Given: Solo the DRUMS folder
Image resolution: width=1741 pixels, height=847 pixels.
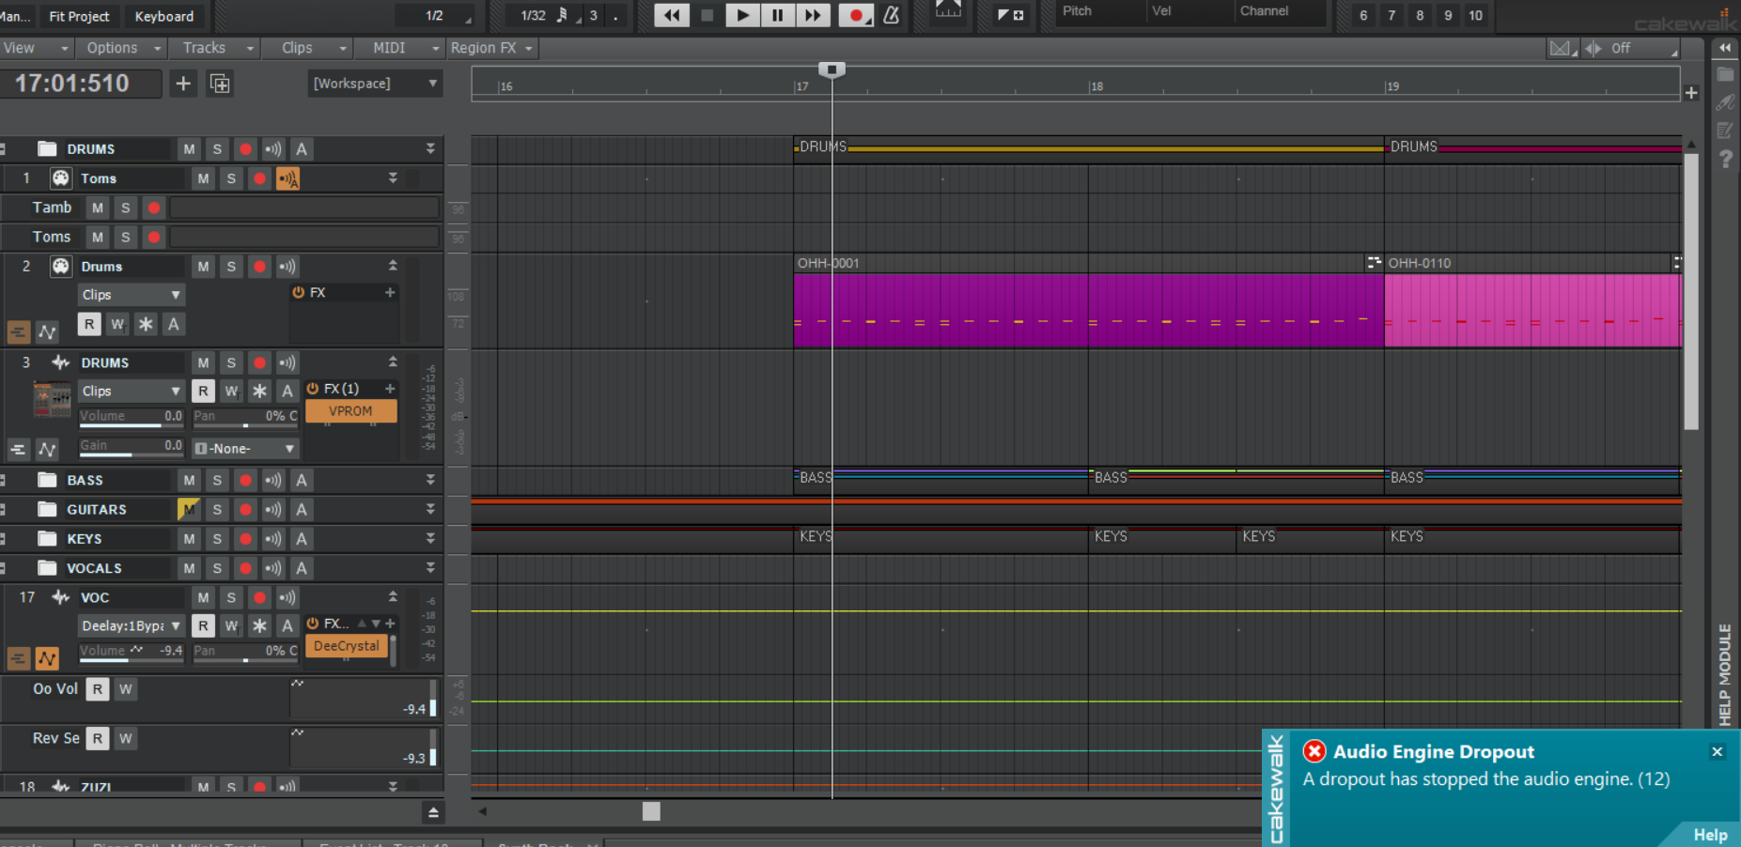Looking at the screenshot, I should [217, 149].
